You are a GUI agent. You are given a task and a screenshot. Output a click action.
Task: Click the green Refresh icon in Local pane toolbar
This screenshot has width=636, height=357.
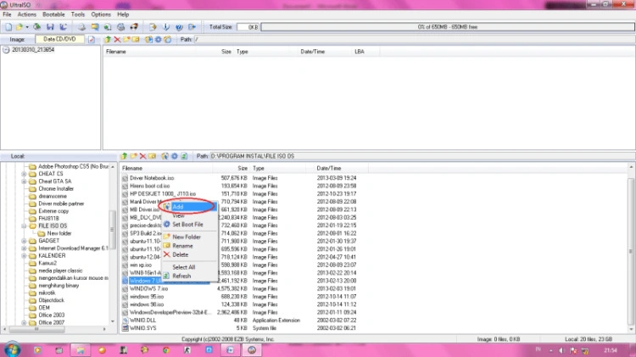click(x=184, y=156)
